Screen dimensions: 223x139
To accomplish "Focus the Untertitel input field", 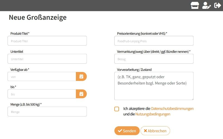I will pos(47,59).
